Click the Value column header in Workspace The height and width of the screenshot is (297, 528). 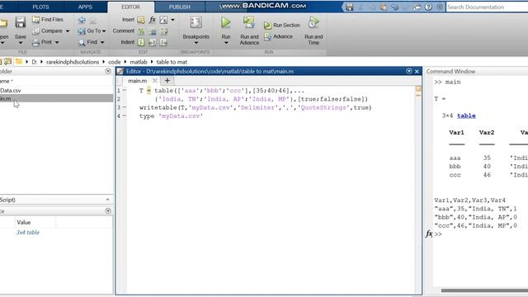click(24, 222)
